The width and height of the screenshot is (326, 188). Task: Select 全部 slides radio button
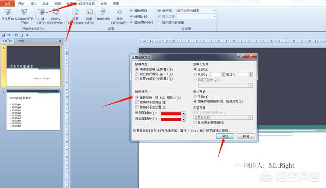(x=195, y=69)
